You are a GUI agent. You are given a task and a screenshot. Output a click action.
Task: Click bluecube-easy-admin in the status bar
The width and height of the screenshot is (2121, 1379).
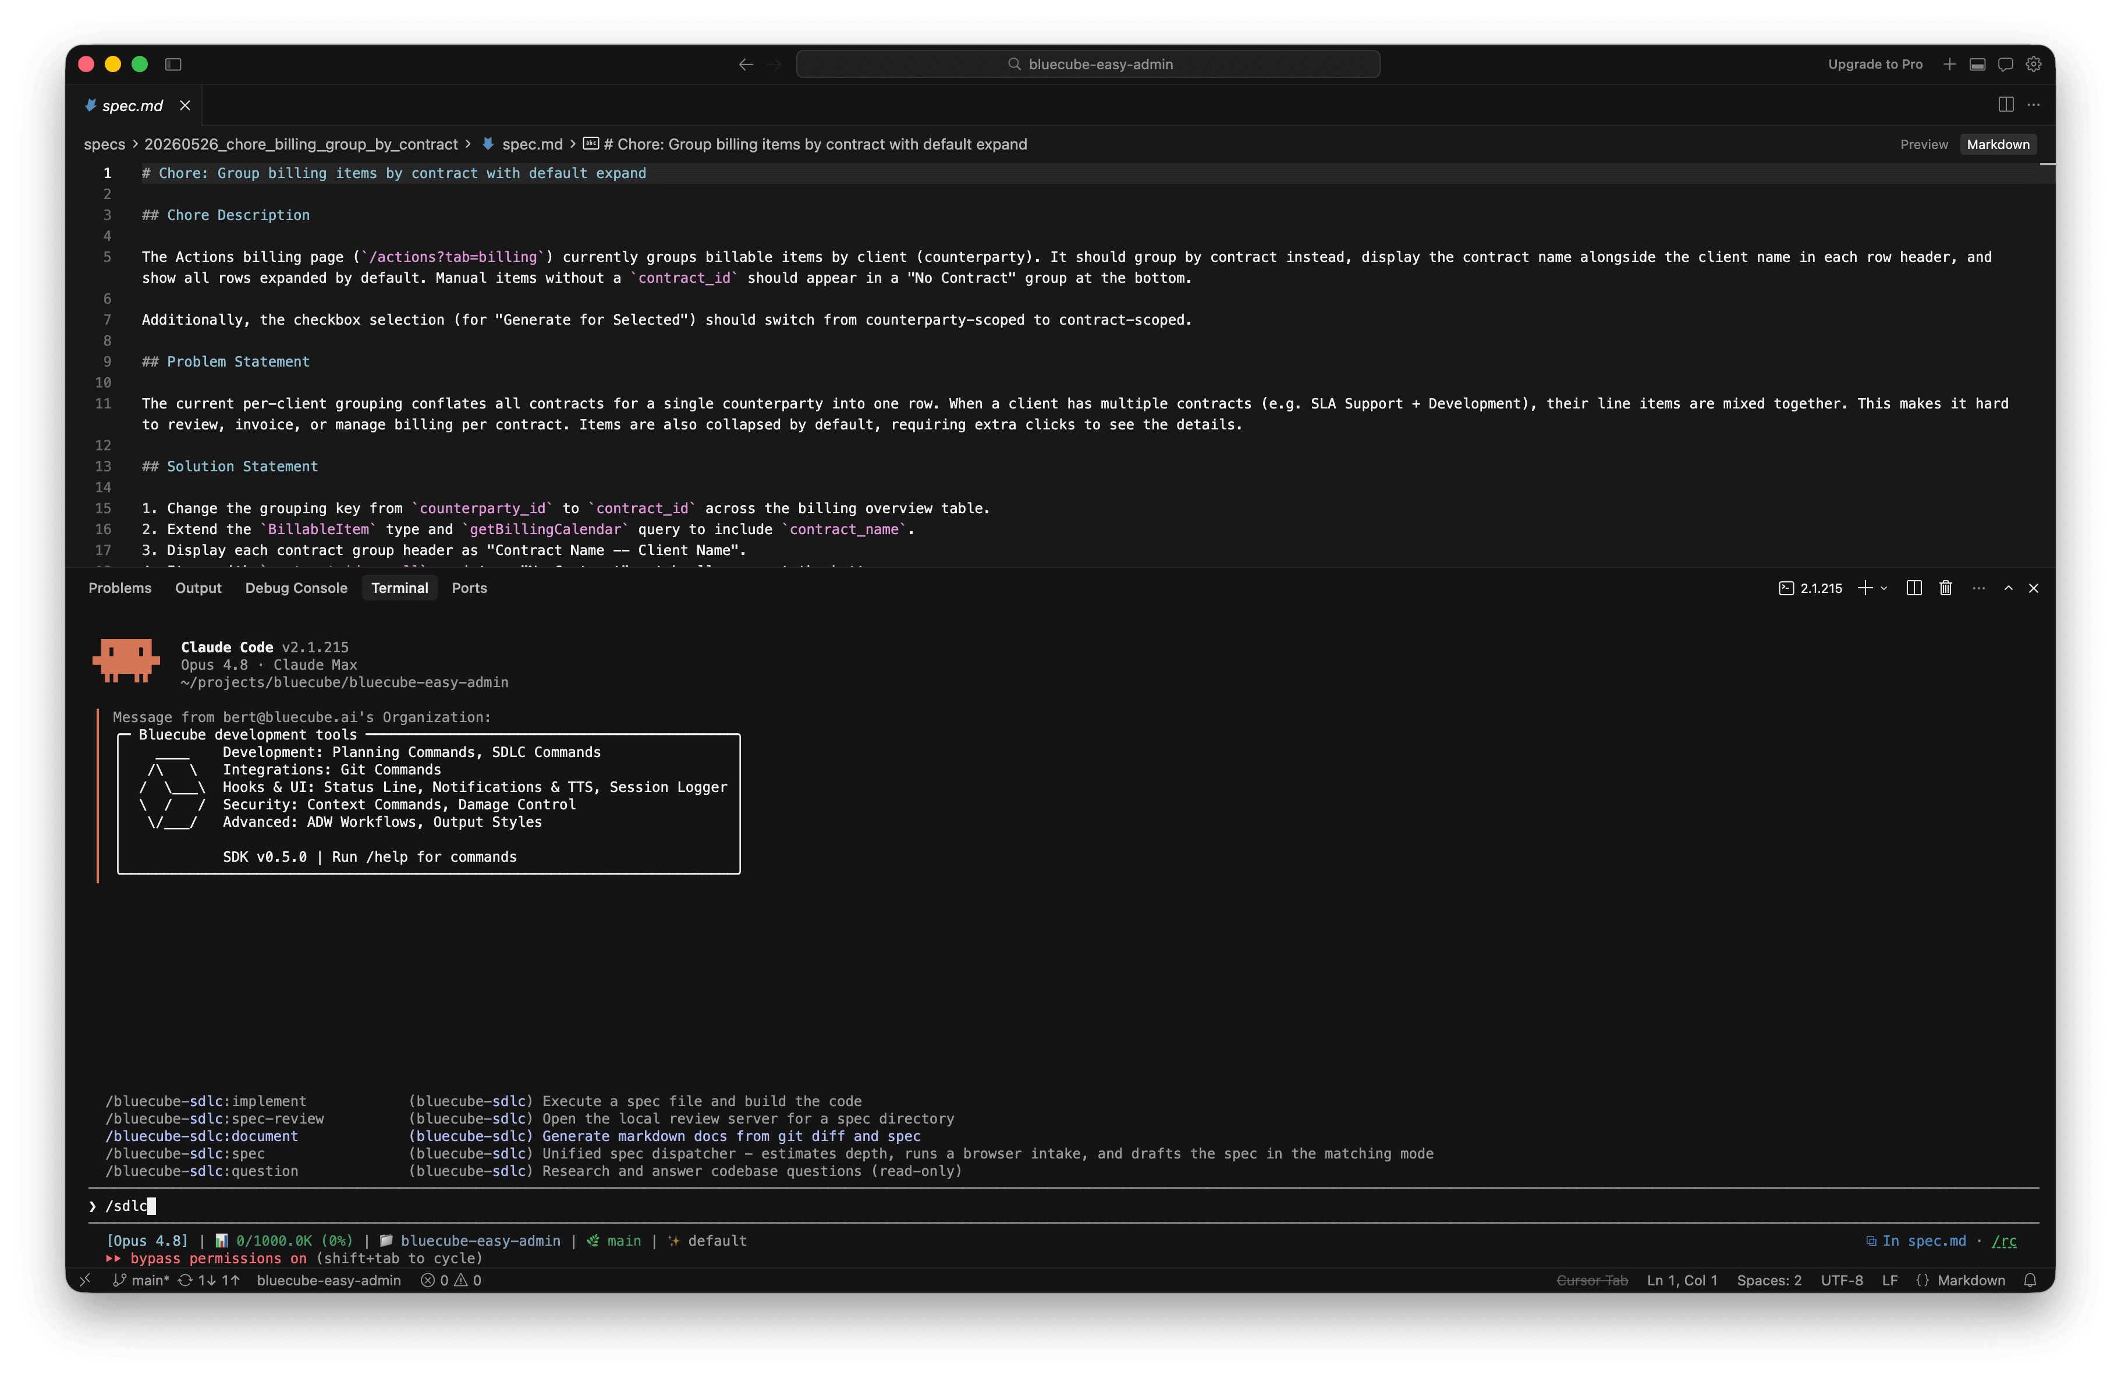pos(329,1280)
